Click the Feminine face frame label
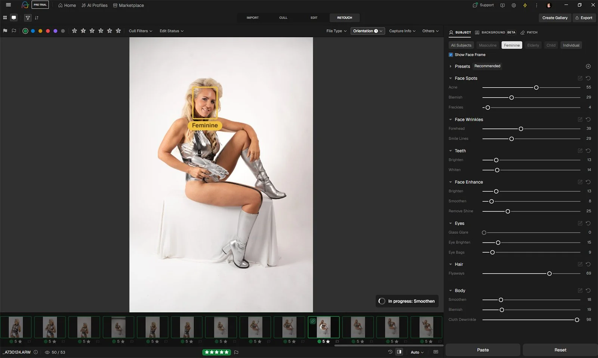 [x=205, y=125]
